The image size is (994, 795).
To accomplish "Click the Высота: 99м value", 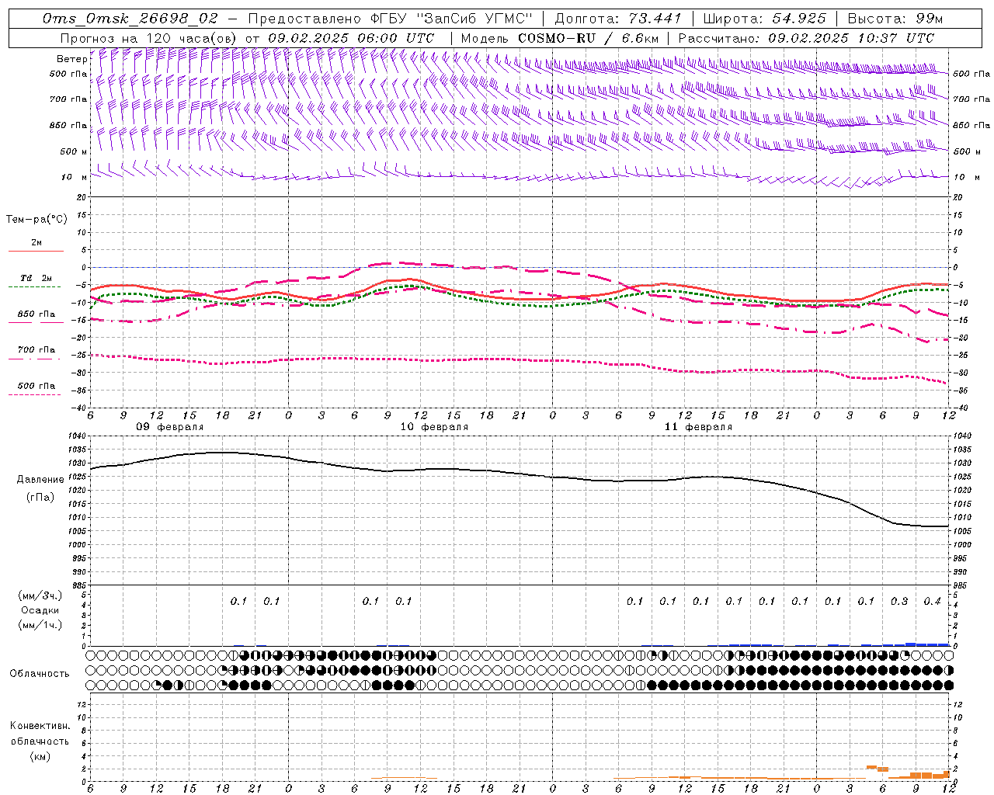I will point(895,19).
